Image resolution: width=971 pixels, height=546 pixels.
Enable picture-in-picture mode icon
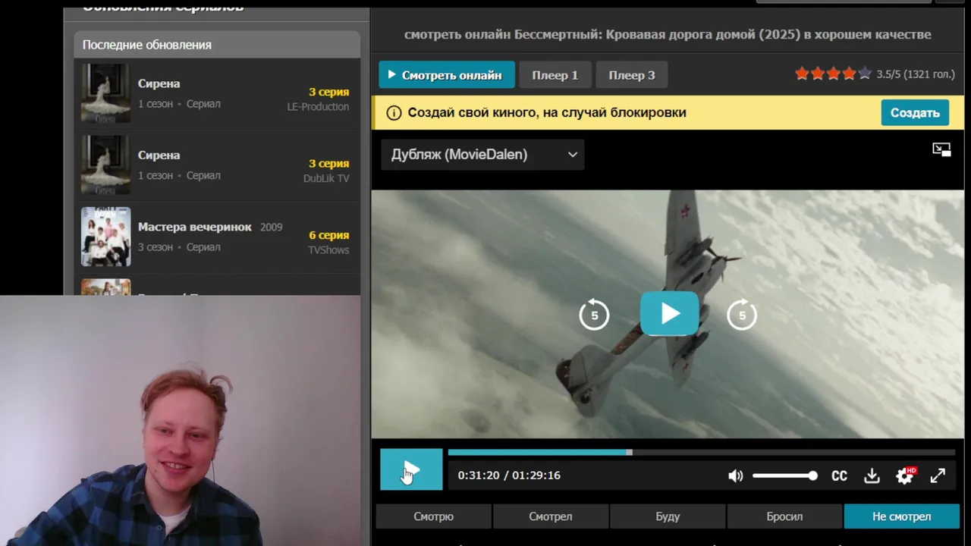[941, 149]
